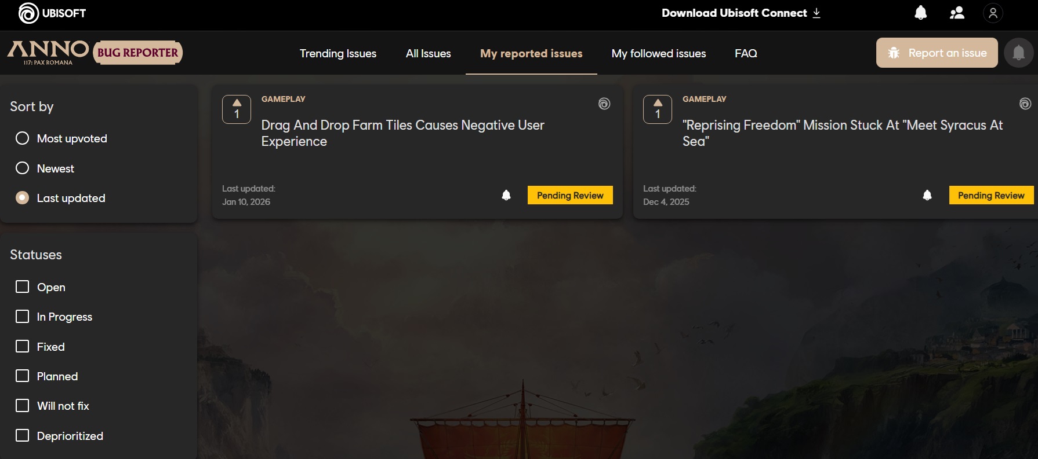The image size is (1038, 459).
Task: Select the Last updated sort option
Action: click(x=22, y=198)
